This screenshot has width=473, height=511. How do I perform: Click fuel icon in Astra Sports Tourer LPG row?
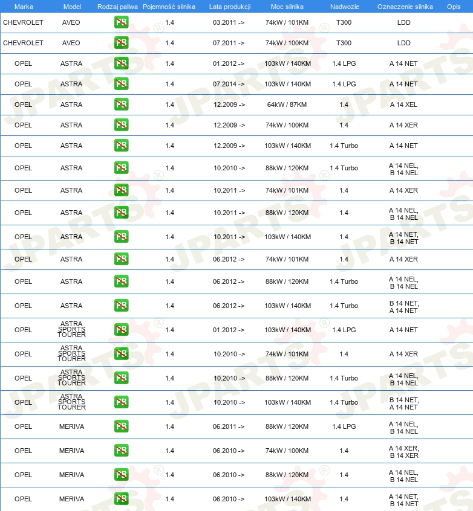click(x=121, y=330)
